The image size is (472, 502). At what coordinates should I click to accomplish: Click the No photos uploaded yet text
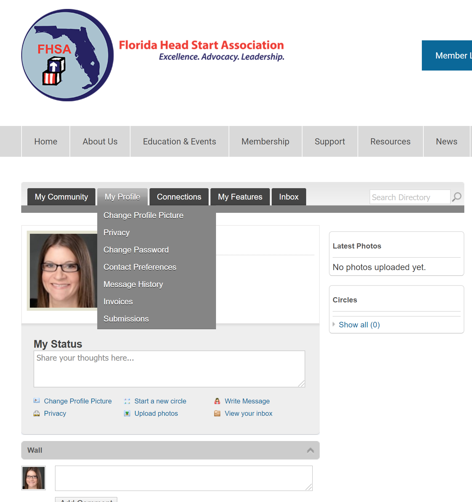pyautogui.click(x=379, y=267)
